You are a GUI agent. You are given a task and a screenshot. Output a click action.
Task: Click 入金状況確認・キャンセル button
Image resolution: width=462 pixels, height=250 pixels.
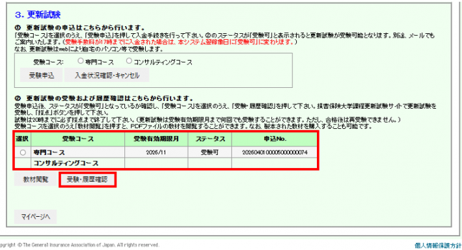[x=107, y=76]
